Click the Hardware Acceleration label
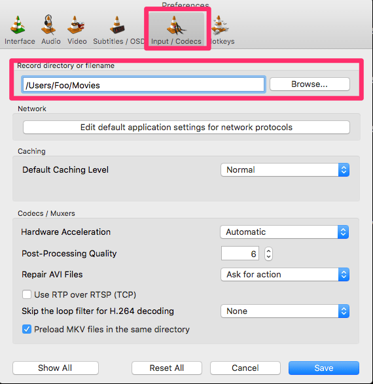This screenshot has height=384, width=373. coord(66,232)
